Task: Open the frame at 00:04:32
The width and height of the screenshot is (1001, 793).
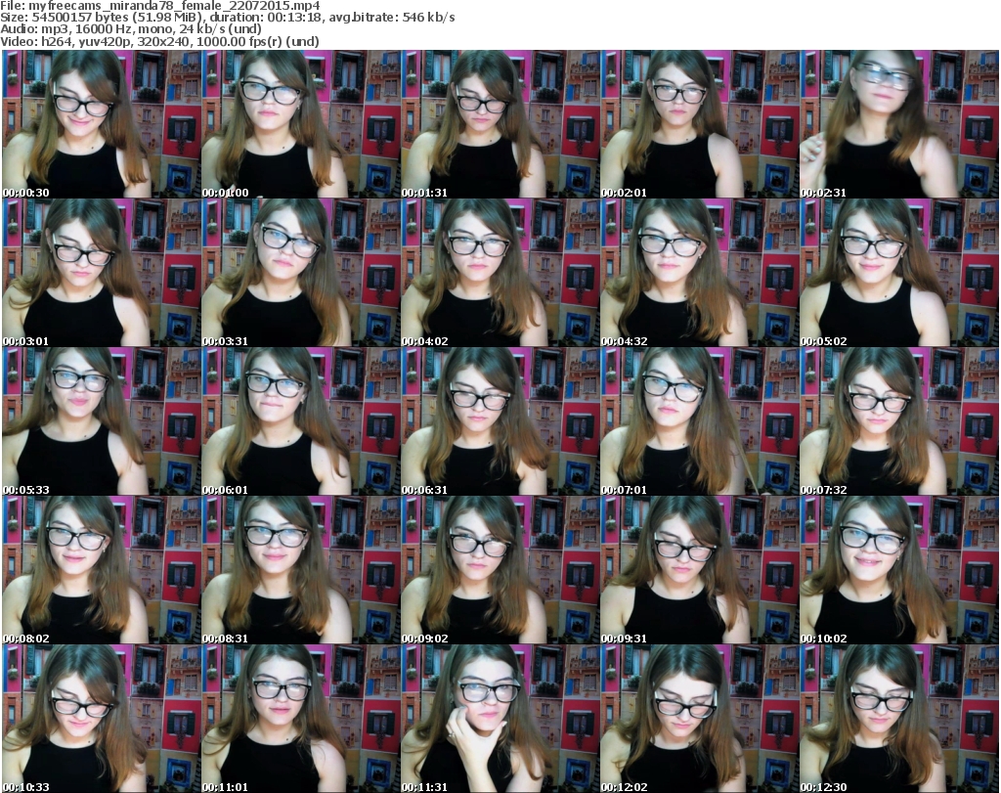Action: click(x=699, y=273)
